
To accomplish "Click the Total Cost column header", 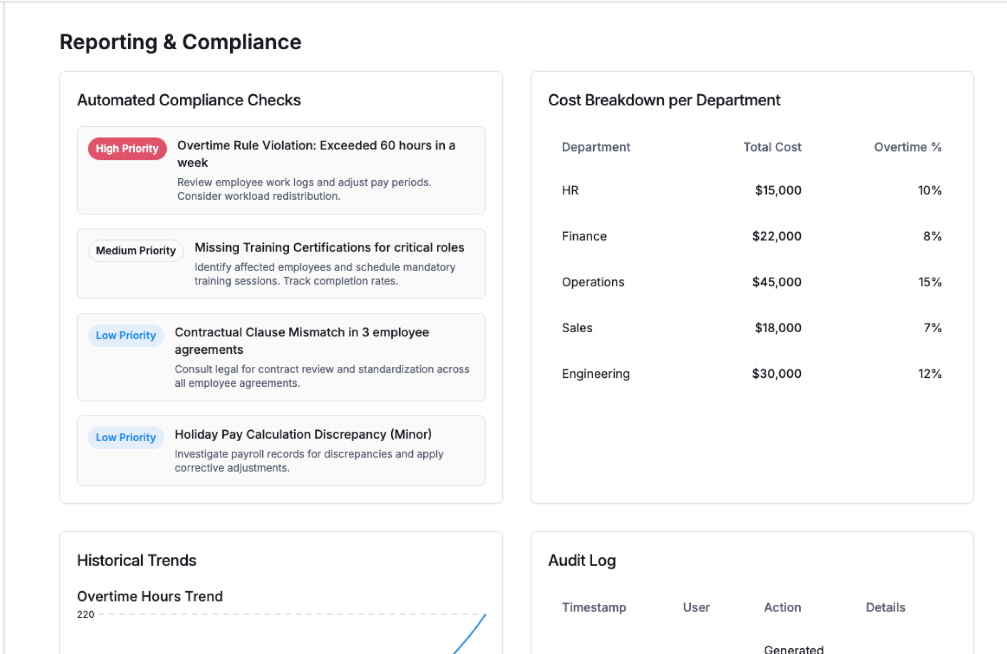I will click(772, 147).
